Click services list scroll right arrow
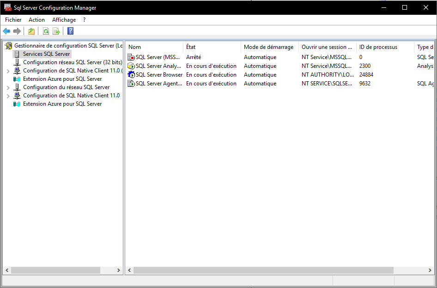 [x=430, y=270]
